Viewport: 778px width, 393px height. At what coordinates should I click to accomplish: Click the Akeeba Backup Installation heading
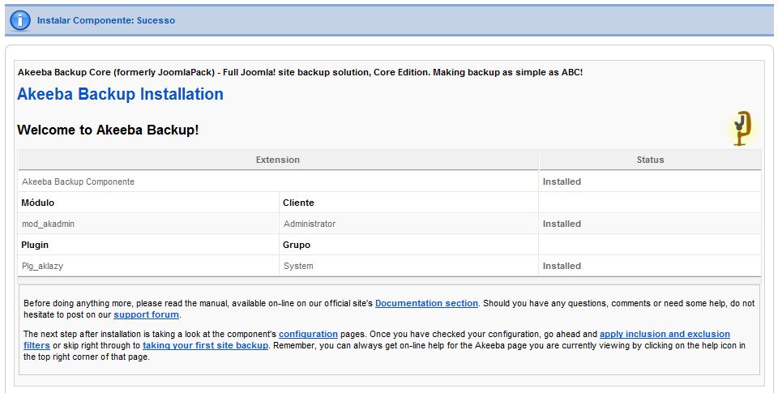click(x=120, y=94)
